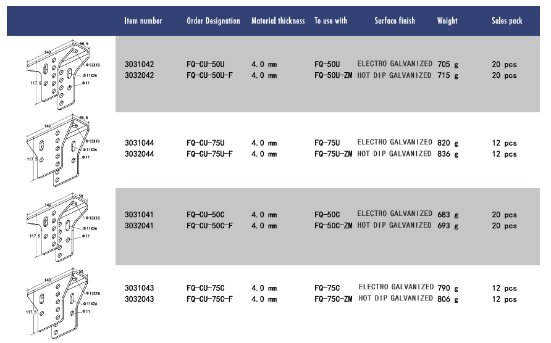Click order designation FQ-CU-50C-F

pyautogui.click(x=209, y=225)
